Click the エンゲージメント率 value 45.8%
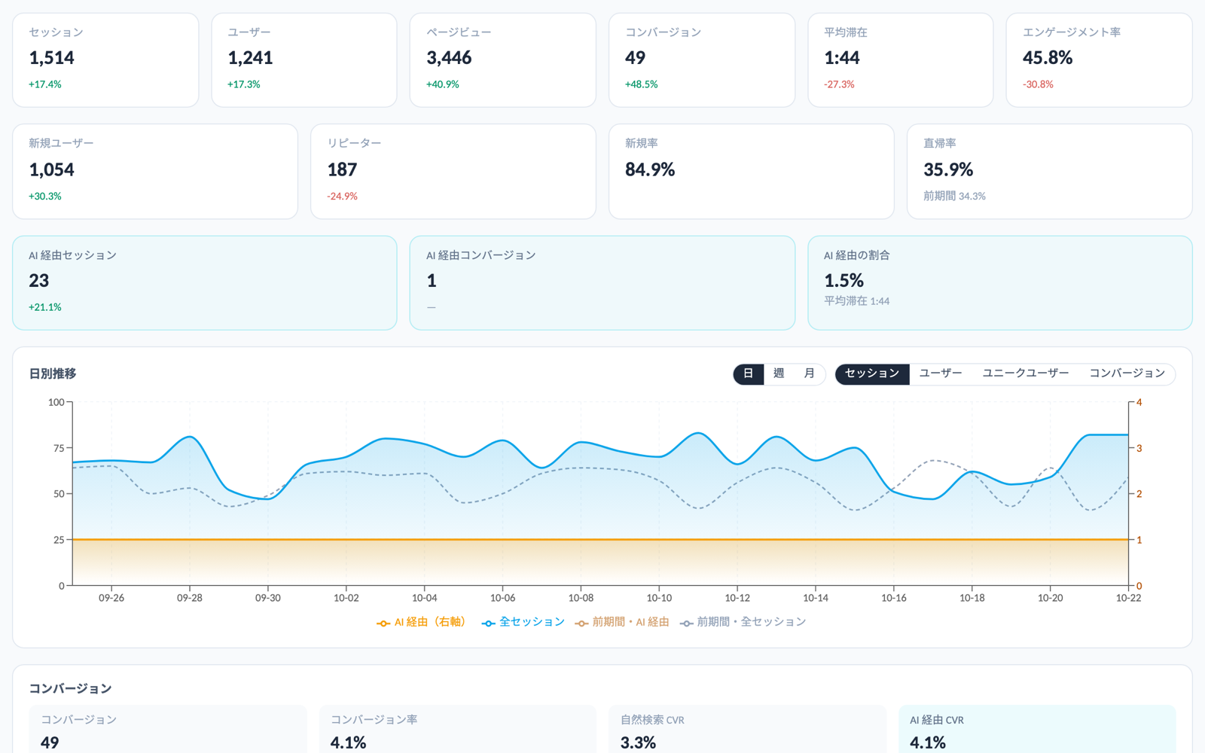Screen dimensions: 1205x753 click(x=1048, y=58)
